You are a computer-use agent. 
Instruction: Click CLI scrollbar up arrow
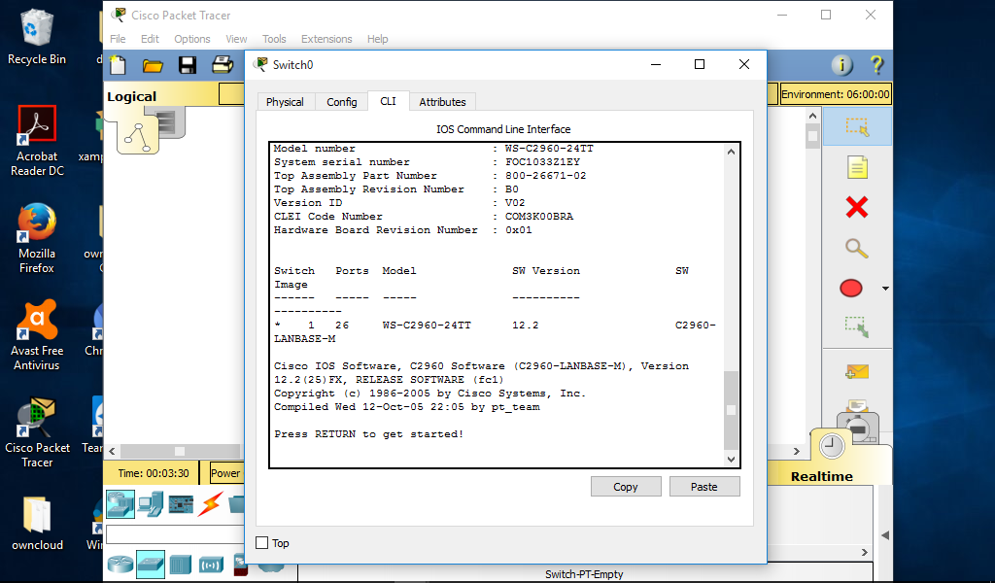point(731,151)
